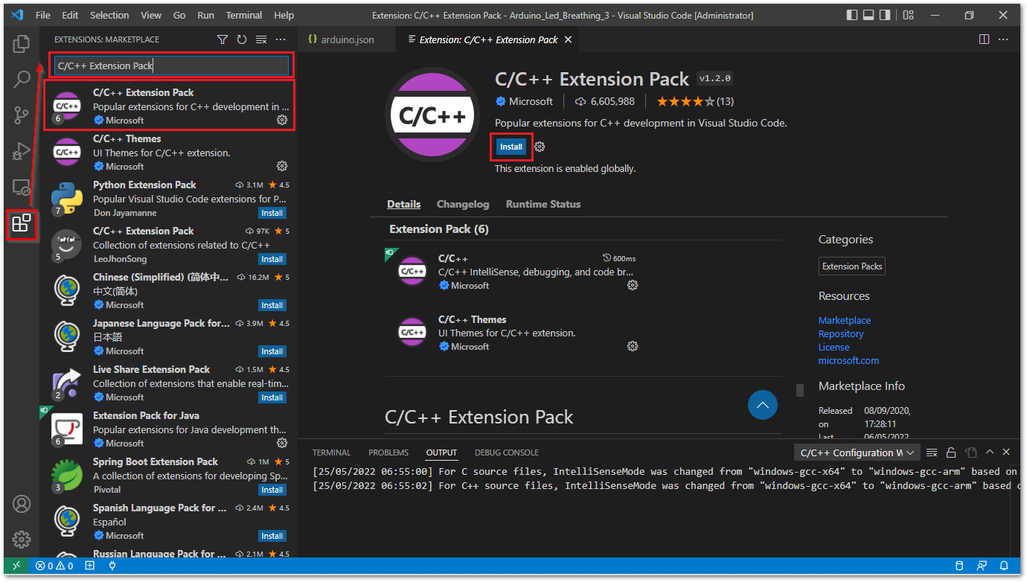Open the License resource link

[x=834, y=347]
